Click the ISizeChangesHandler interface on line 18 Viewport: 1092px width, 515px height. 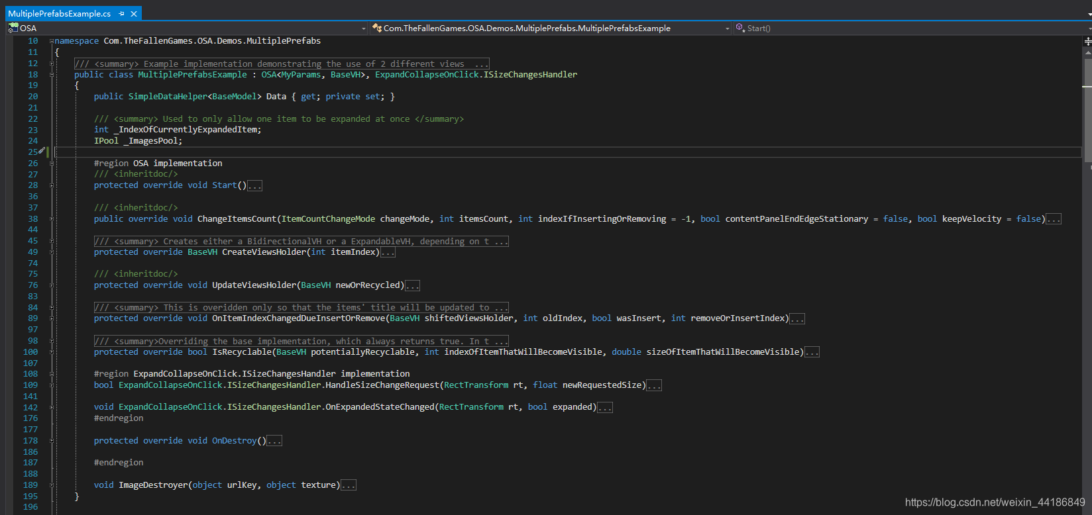pyautogui.click(x=530, y=75)
